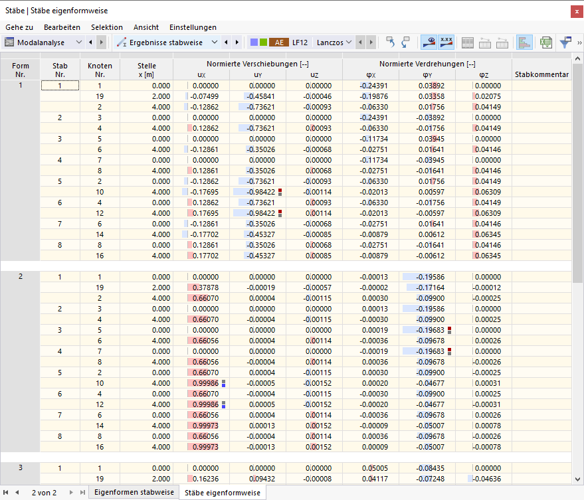Viewport: 584px width, 500px height.
Task: Go to previous load case arrow
Action: pos(360,42)
